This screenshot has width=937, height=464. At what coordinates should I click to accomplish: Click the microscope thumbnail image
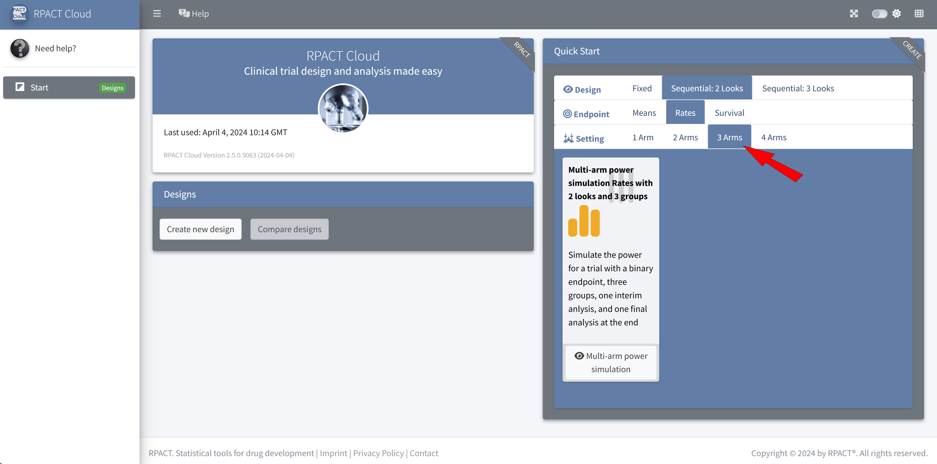point(343,108)
